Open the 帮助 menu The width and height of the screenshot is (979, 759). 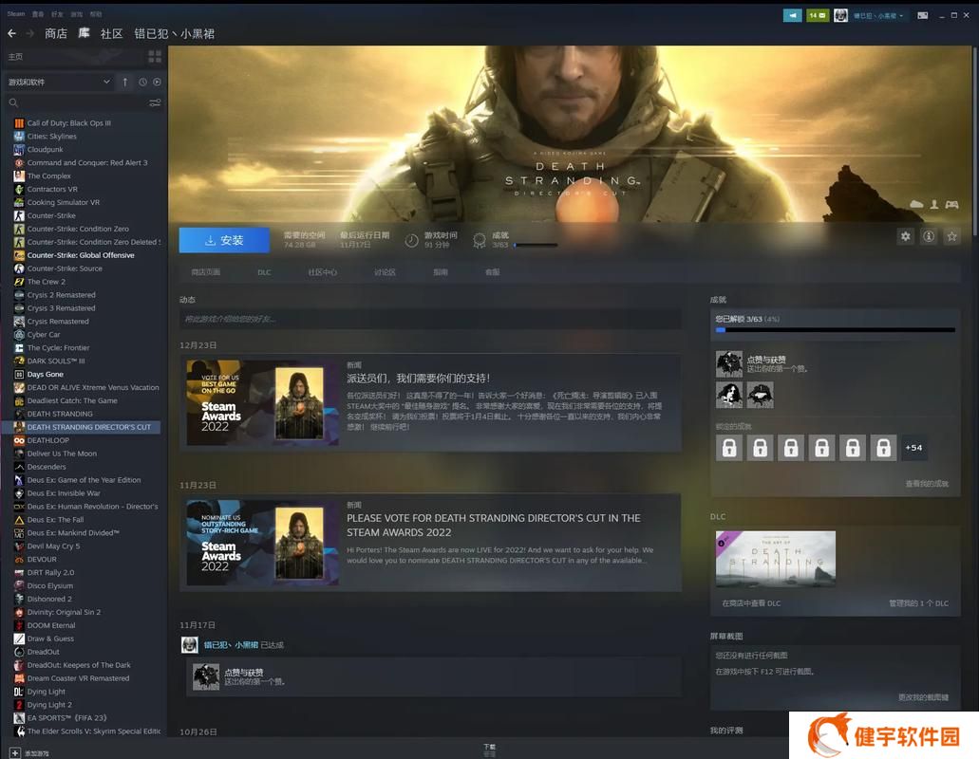coord(96,13)
